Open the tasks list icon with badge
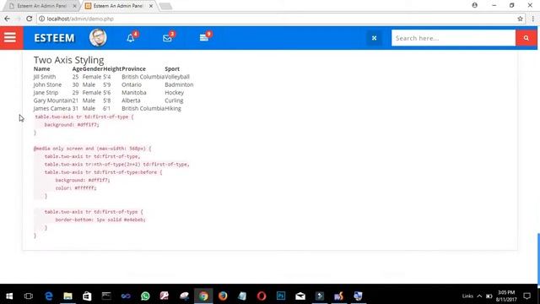The image size is (540, 304). (204, 37)
